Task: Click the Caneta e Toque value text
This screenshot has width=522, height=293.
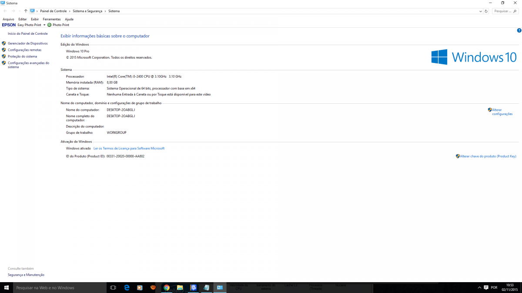Action: click(x=159, y=94)
